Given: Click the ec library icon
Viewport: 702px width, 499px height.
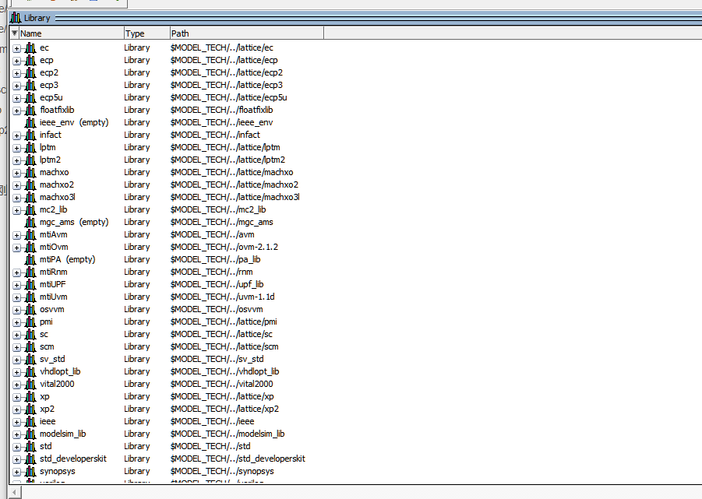Looking at the screenshot, I should click(x=30, y=47).
